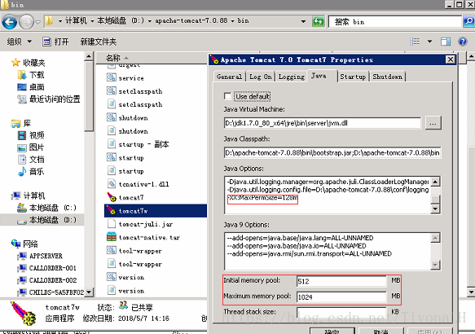475x334 pixels.
Task: Click the Thread stack size field
Action: pos(341,312)
